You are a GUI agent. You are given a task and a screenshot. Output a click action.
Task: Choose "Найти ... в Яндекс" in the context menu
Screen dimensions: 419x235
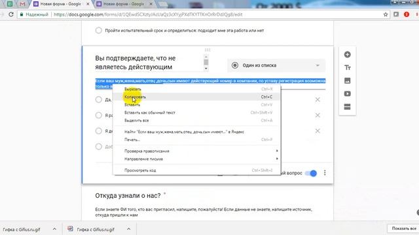pyautogui.click(x=197, y=132)
